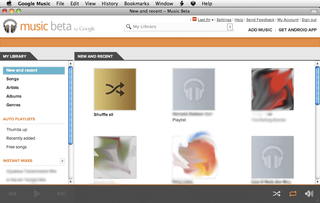
Task: Click the Shuffle all tile icon
Action: pos(115,89)
